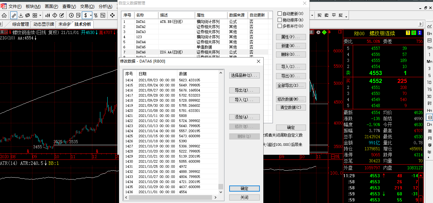Click the play replay icon
Screen dimensions: 433x203
point(71,15)
